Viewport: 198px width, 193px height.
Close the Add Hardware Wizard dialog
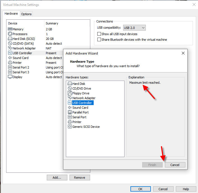tap(183, 53)
